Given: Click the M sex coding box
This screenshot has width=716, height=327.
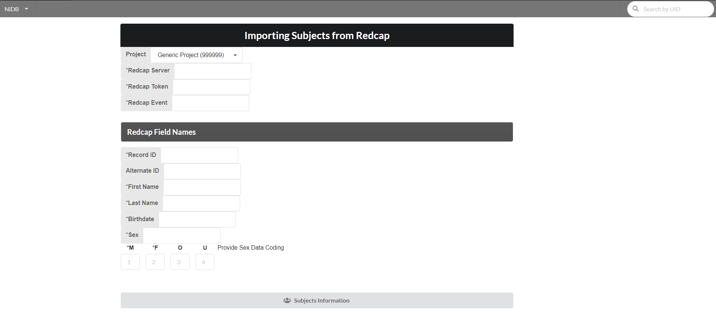Looking at the screenshot, I should [130, 262].
